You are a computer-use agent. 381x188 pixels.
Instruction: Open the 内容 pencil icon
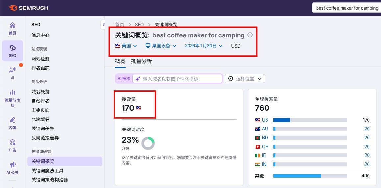pos(13,120)
